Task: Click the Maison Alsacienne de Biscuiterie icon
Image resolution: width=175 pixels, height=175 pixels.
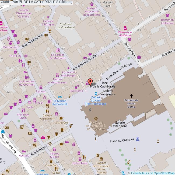Action: point(92,4)
